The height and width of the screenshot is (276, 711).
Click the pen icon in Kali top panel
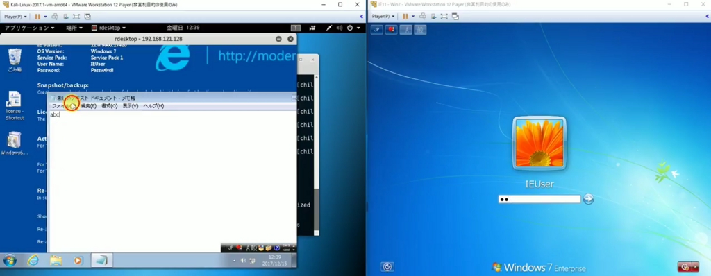(x=329, y=28)
